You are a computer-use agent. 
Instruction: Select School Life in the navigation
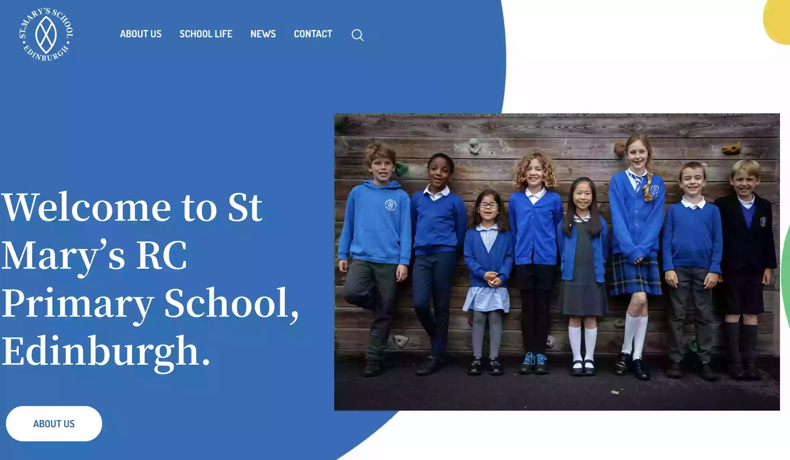click(206, 34)
